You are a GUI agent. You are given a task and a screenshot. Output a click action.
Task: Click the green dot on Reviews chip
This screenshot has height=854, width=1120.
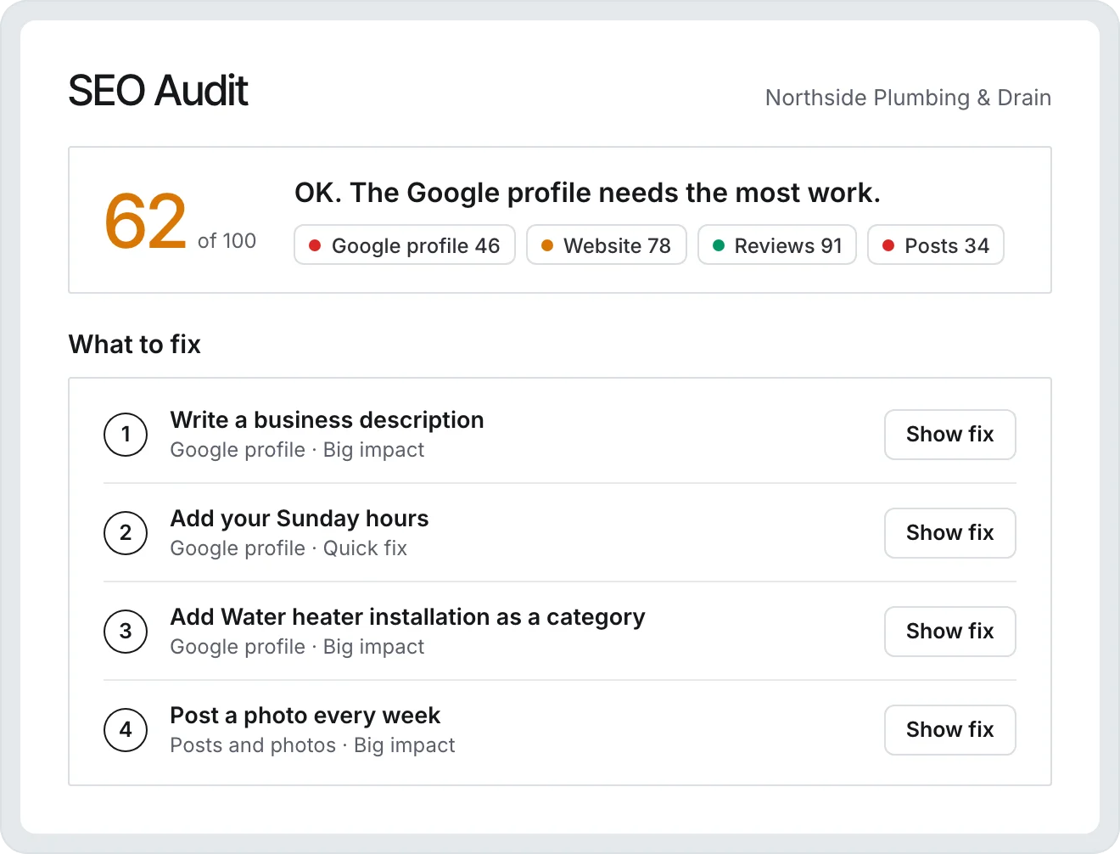719,245
